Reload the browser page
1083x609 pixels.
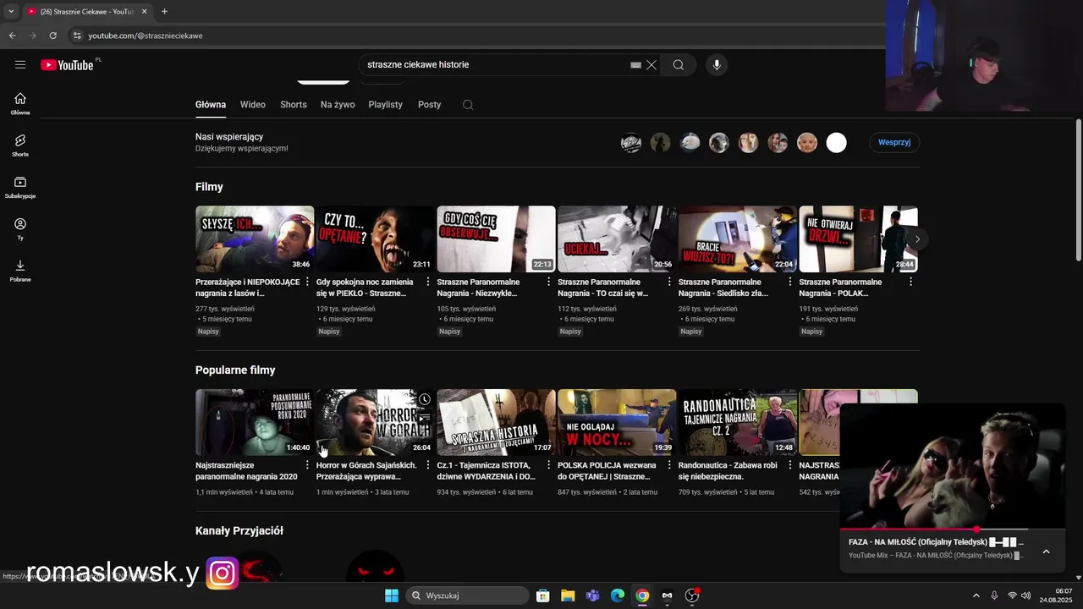click(52, 36)
